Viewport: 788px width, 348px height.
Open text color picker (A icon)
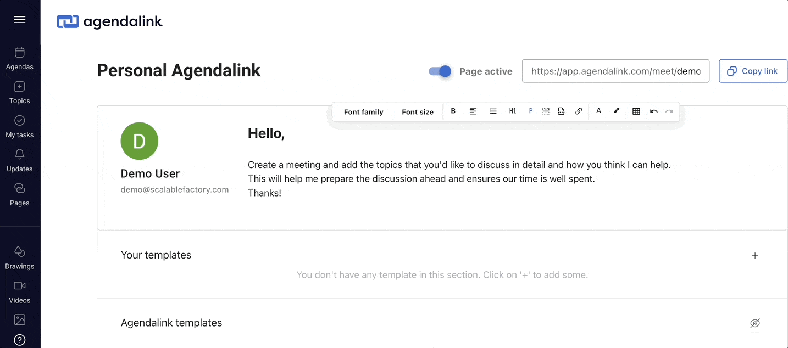click(598, 111)
